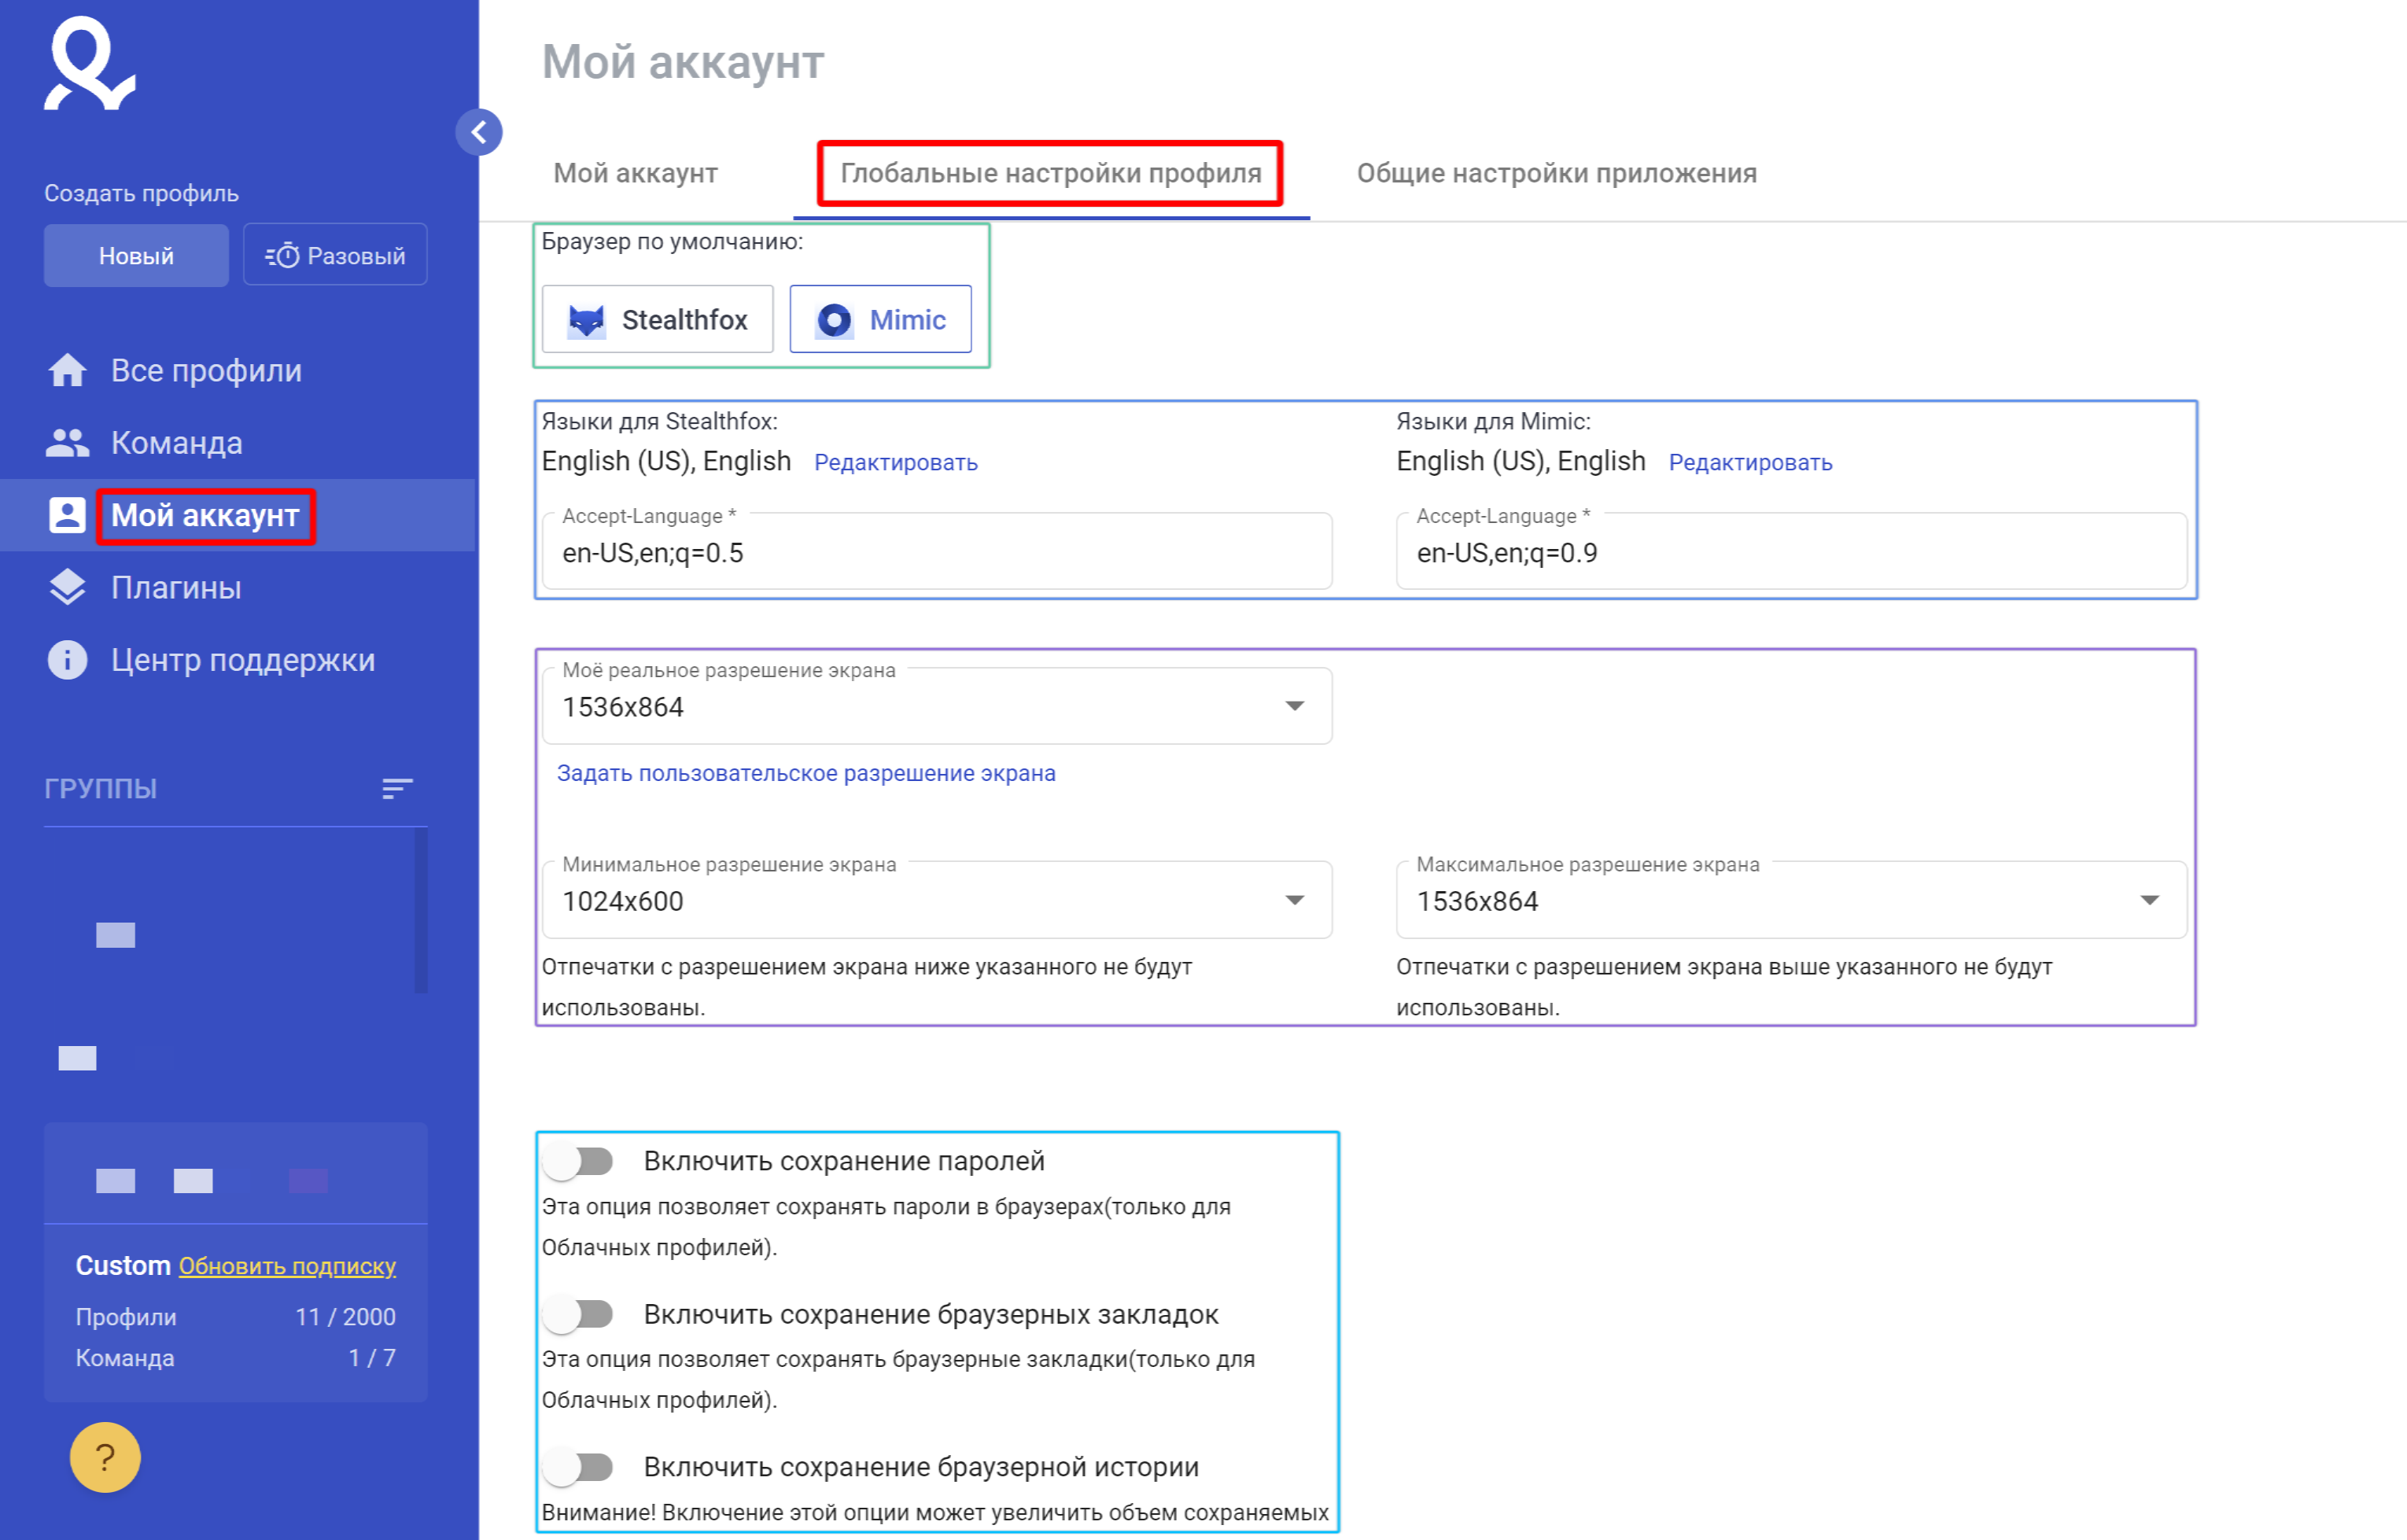Click the home icon beside Все профили
The height and width of the screenshot is (1540, 2407).
point(67,370)
